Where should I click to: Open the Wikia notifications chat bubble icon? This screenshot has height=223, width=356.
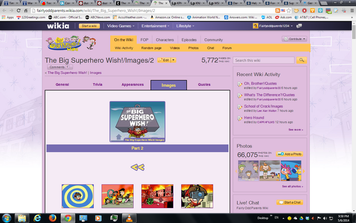pos(299,26)
